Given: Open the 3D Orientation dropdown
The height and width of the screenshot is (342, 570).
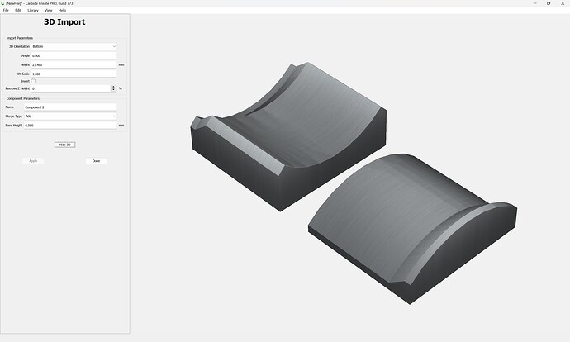Looking at the screenshot, I should [74, 46].
